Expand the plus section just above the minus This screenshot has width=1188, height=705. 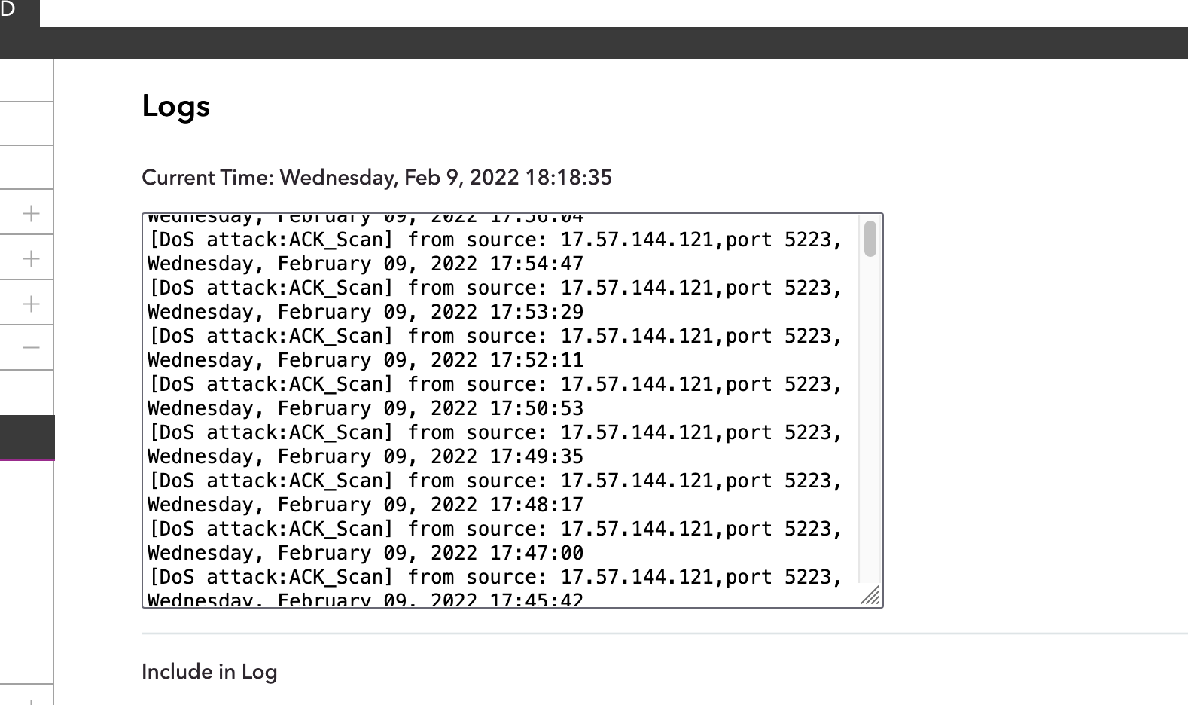31,304
